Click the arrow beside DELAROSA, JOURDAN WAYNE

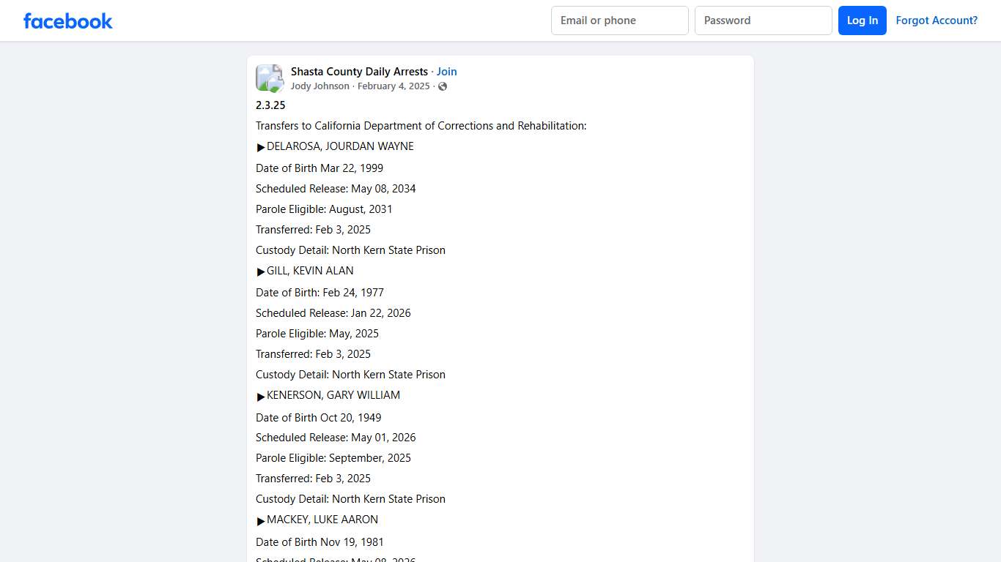click(x=260, y=146)
